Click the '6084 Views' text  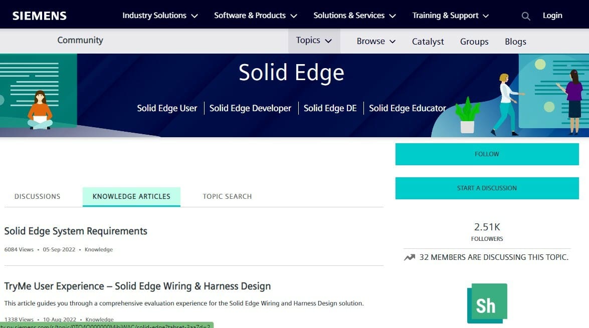(19, 249)
